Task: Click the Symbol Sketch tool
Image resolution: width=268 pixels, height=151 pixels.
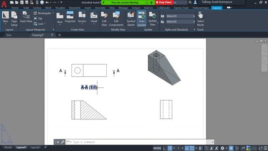Action: coord(131,19)
